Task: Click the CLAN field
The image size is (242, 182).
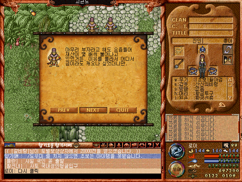Action: [211, 20]
